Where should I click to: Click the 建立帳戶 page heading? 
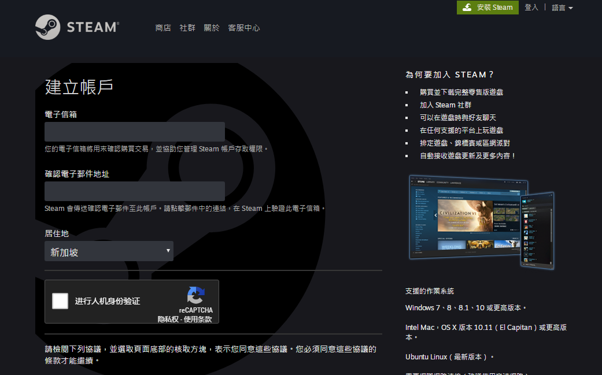(x=79, y=87)
